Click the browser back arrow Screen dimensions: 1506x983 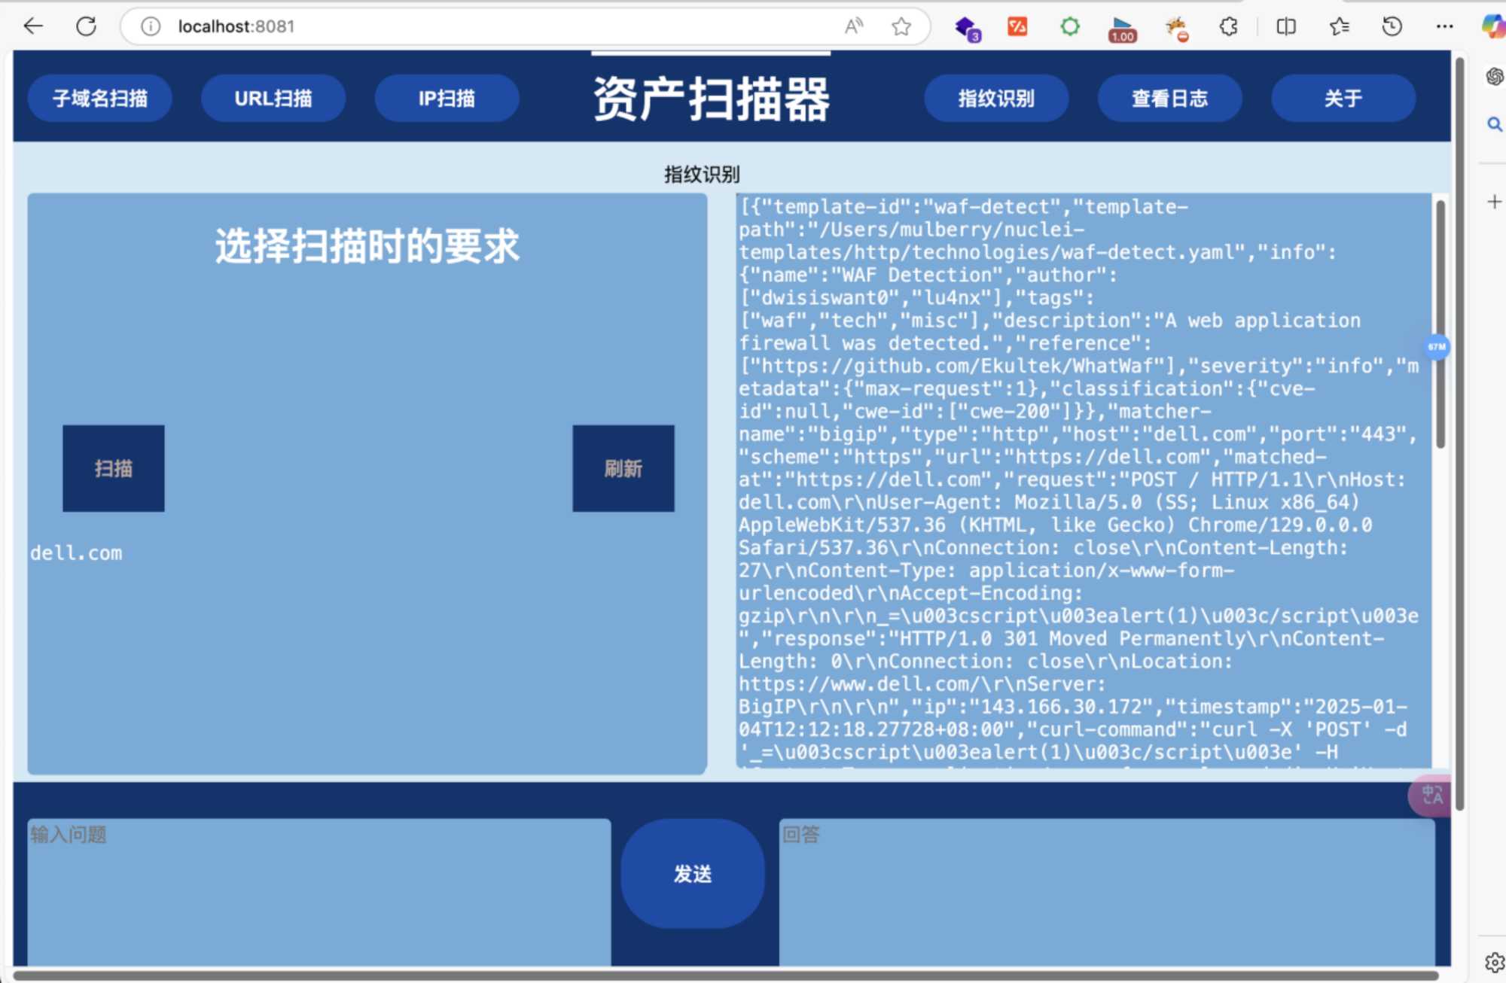point(33,26)
